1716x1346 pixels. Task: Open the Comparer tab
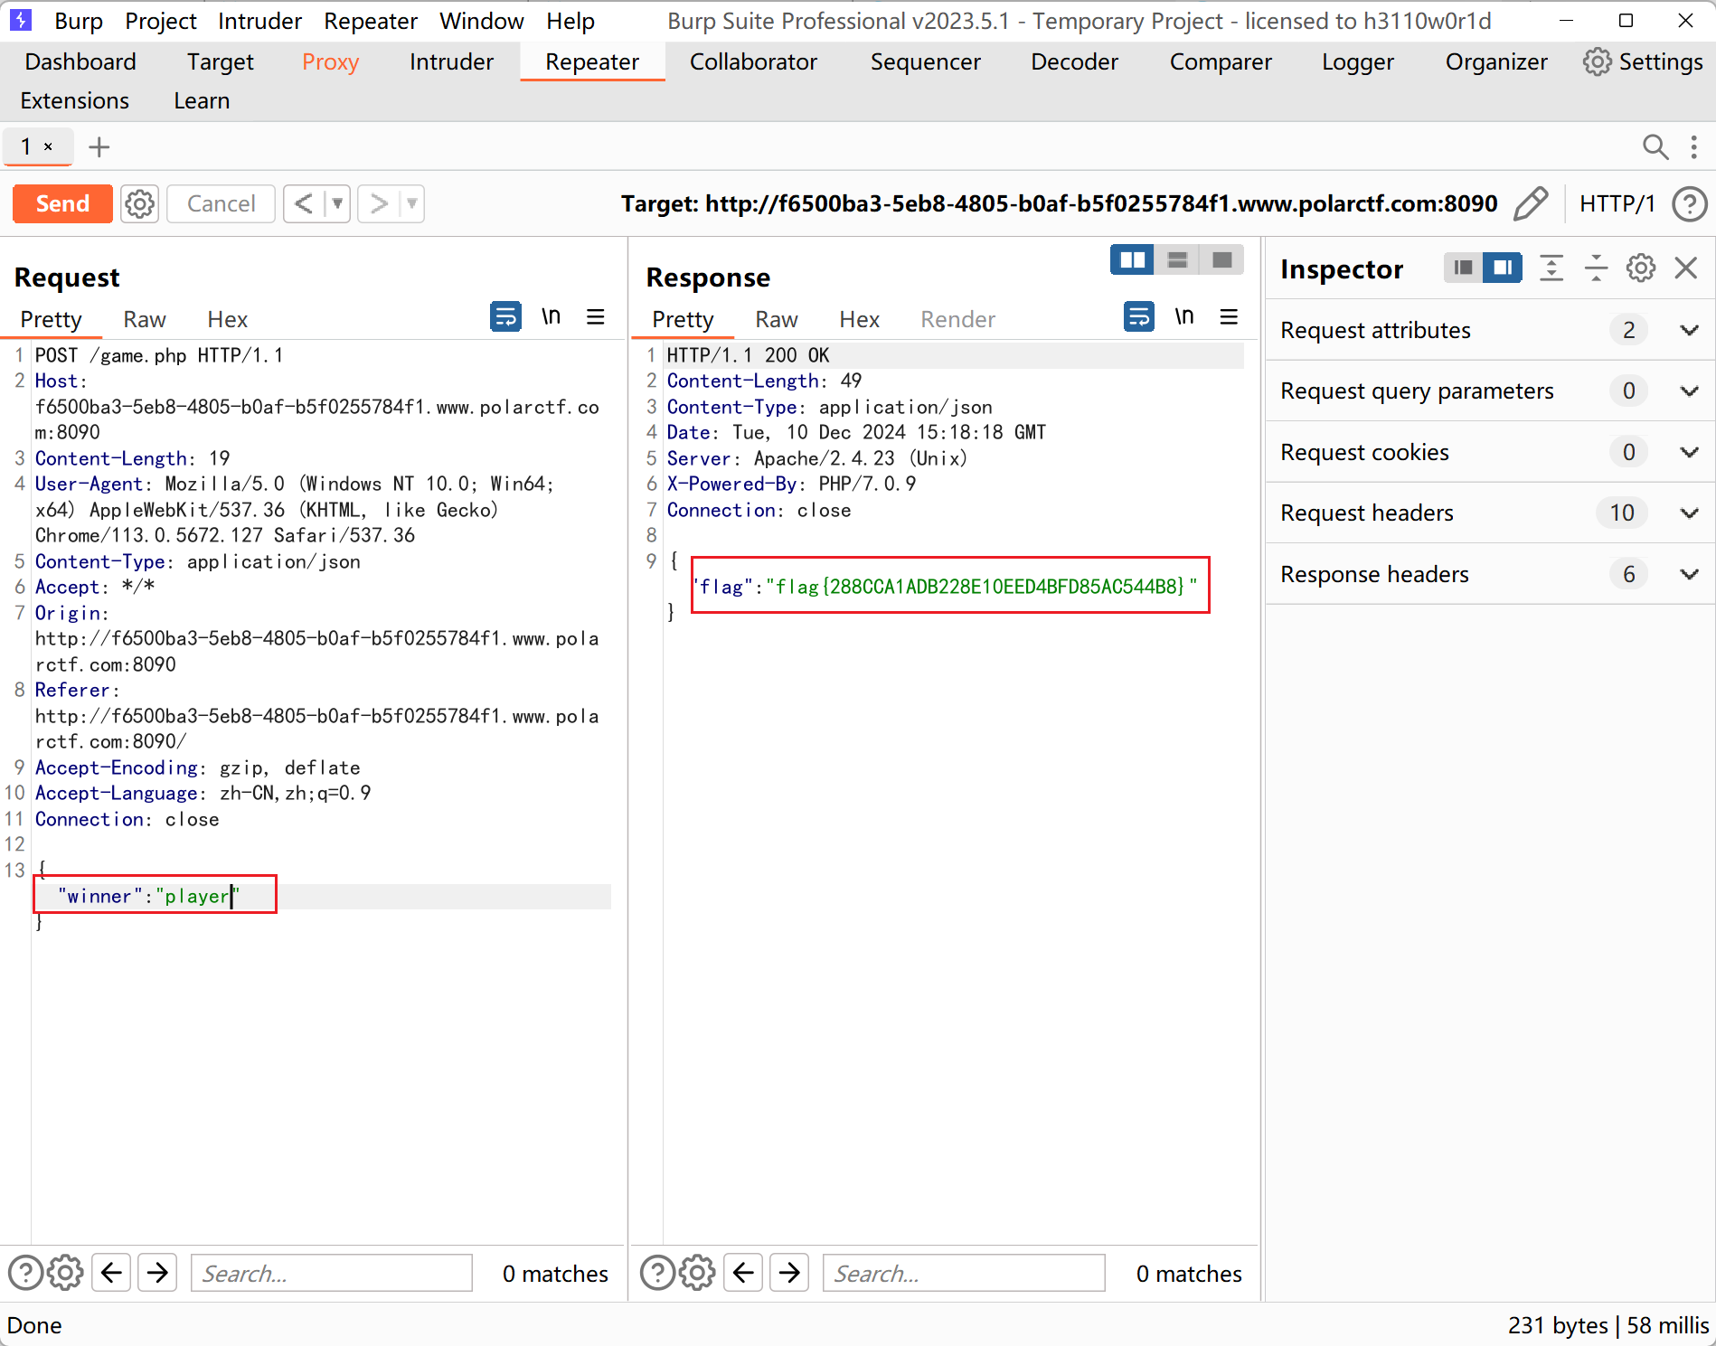point(1221,61)
